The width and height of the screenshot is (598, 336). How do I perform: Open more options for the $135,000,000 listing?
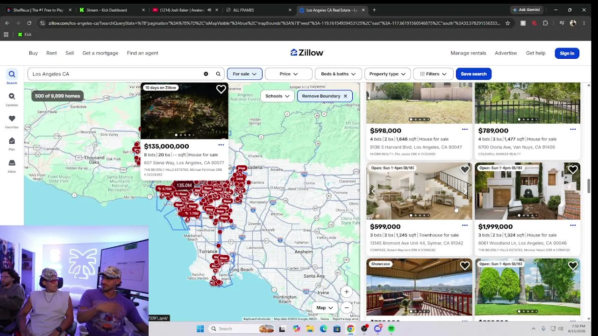pos(221,145)
